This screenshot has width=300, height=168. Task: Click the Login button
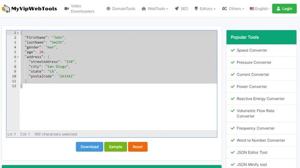[x=285, y=8]
